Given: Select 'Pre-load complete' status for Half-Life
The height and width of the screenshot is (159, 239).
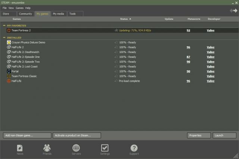Looking at the screenshot, I should [x=129, y=81].
